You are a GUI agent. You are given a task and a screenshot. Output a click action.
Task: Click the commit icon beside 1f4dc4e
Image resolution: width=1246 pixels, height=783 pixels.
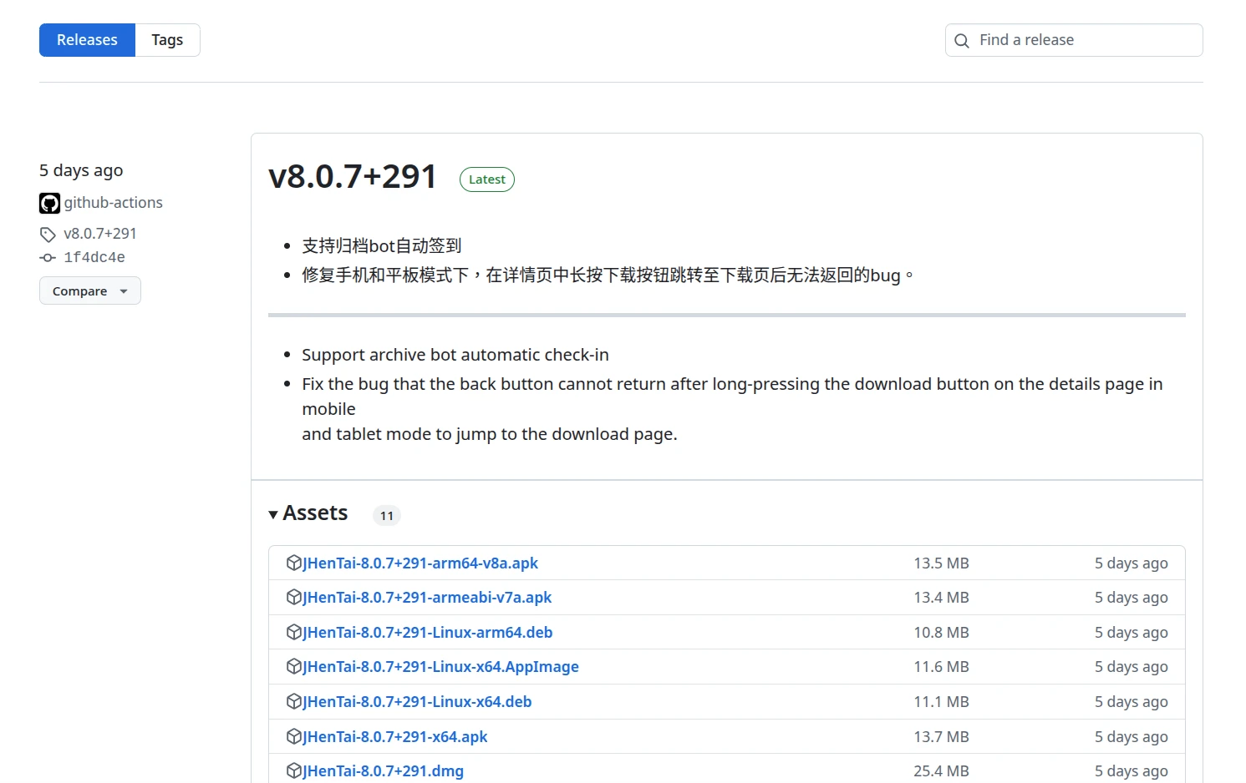click(x=48, y=258)
